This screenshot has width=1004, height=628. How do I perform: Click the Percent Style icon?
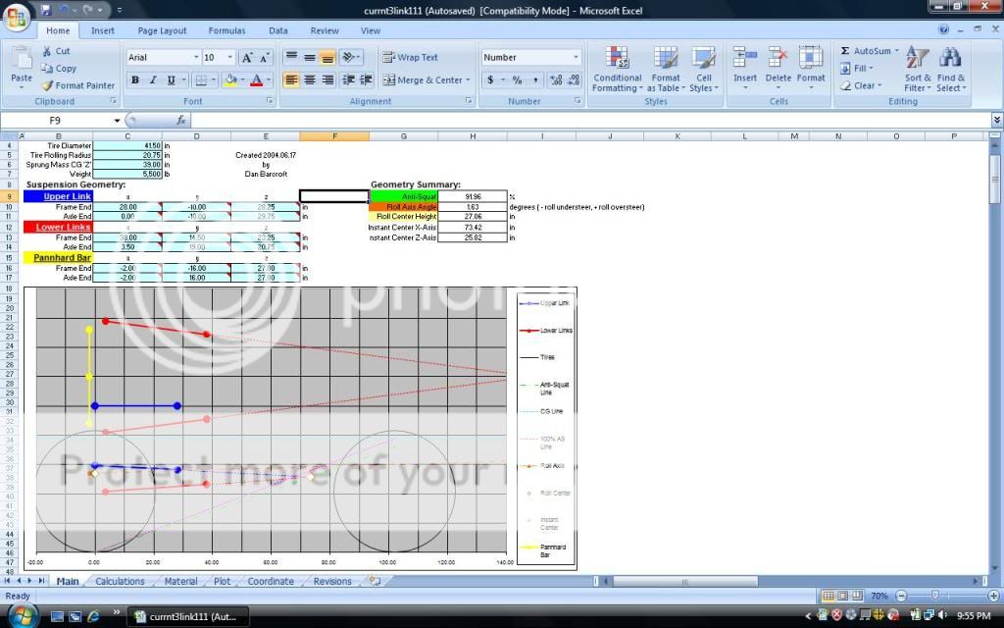click(x=517, y=80)
